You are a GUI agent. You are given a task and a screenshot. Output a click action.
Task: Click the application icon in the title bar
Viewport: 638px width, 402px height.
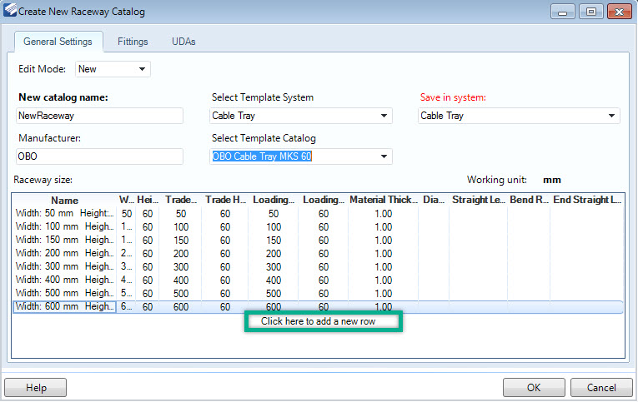[x=10, y=10]
